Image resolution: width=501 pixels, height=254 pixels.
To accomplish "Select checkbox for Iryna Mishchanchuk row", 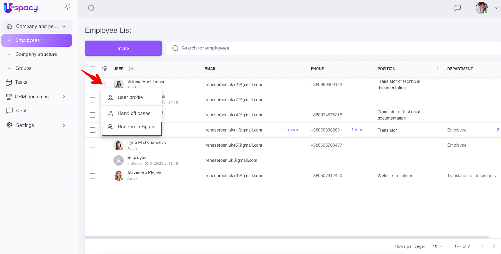I will click(x=92, y=145).
